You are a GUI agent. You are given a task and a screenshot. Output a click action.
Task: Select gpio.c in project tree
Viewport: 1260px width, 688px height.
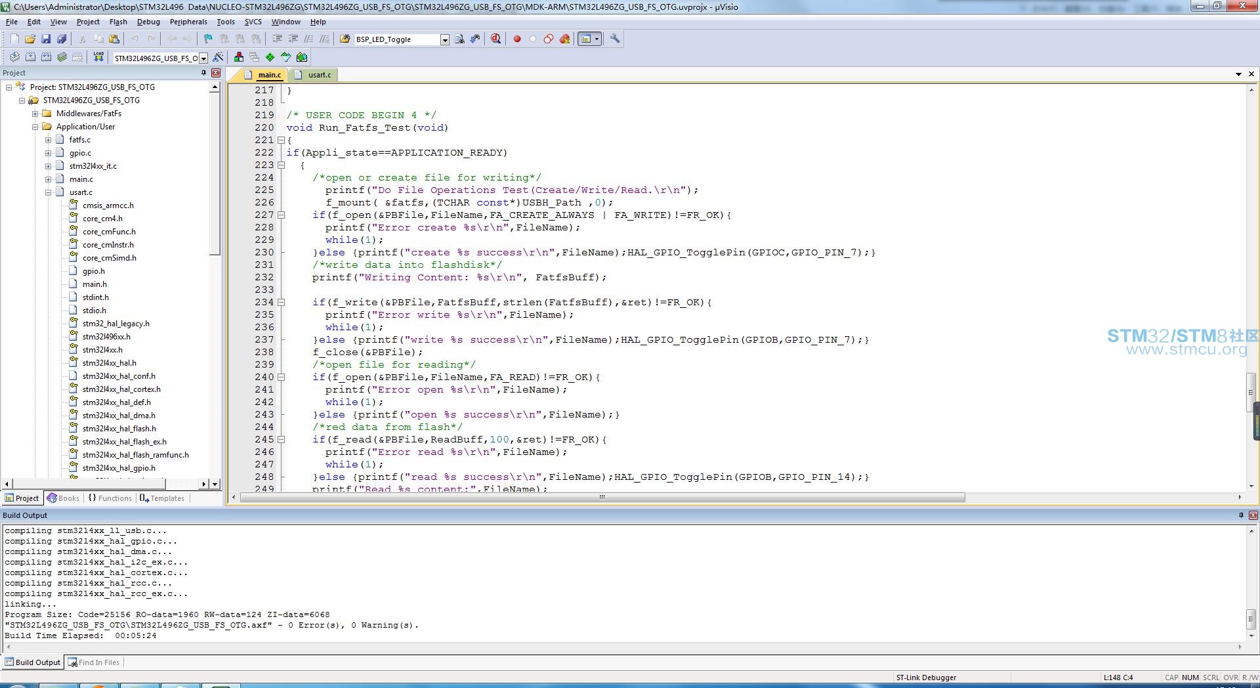pyautogui.click(x=80, y=153)
